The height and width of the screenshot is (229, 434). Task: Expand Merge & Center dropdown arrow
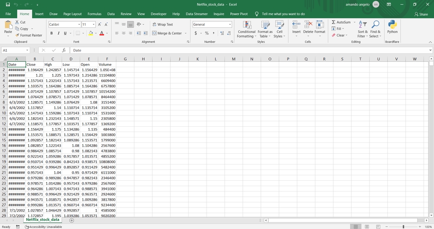tap(186, 33)
